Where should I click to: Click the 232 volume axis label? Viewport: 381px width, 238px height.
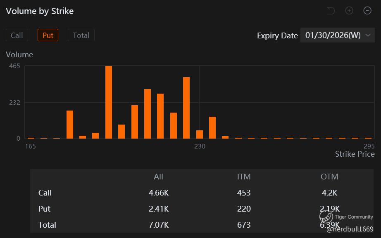(x=14, y=103)
